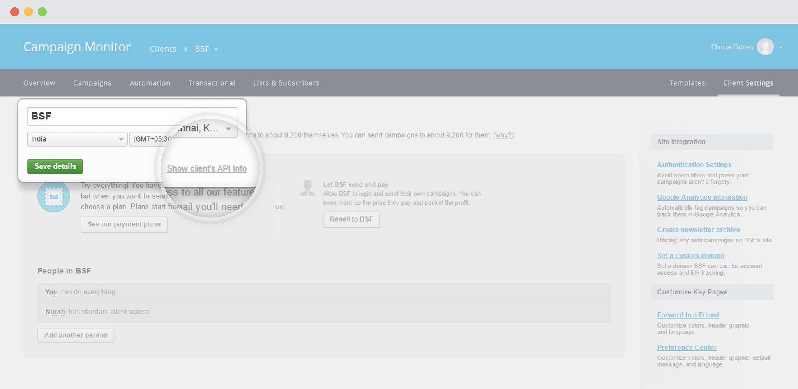
Task: Click the Resell to BSF button
Action: coord(351,219)
